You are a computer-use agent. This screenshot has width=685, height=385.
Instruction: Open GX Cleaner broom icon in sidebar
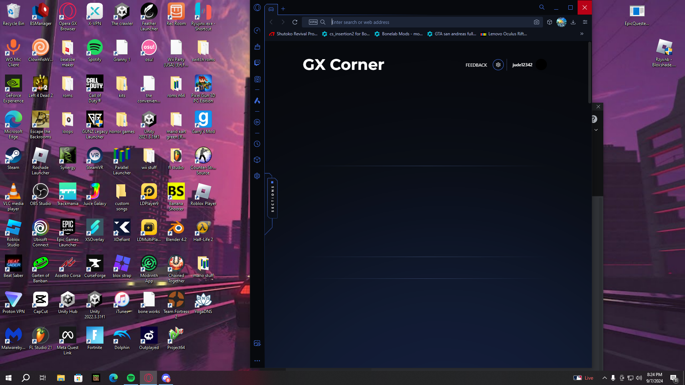pyautogui.click(x=257, y=47)
